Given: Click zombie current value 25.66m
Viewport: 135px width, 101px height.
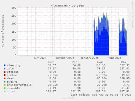Looking at the screenshot, I should pyautogui.click(x=53, y=75).
